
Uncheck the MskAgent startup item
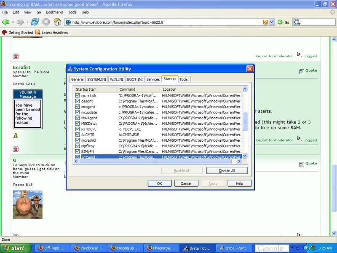pos(78,118)
